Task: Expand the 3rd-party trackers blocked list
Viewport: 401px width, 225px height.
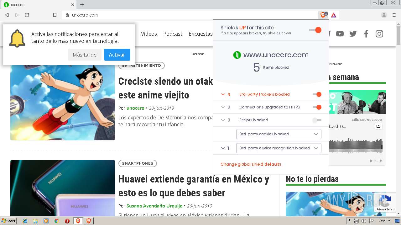Action: click(223, 94)
